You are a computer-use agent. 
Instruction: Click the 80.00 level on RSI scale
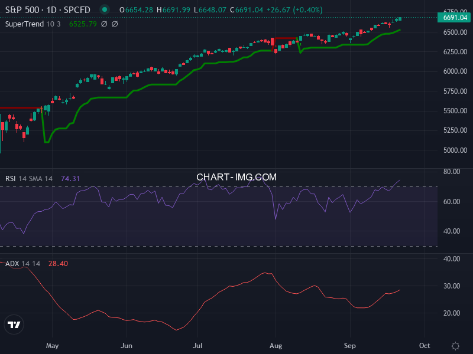[452, 172]
